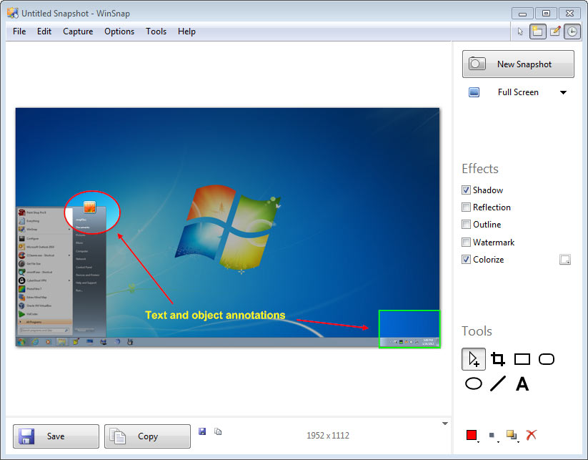Expand the bottom bar options arrow
Viewport: 588px width, 460px height.
[445, 424]
